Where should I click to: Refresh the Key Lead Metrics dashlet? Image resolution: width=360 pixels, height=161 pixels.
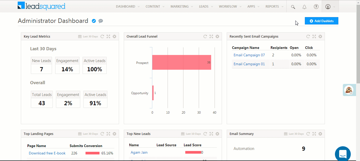click(102, 37)
